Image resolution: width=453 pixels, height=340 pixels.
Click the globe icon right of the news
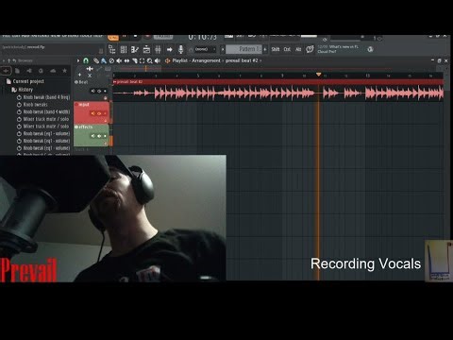[370, 49]
